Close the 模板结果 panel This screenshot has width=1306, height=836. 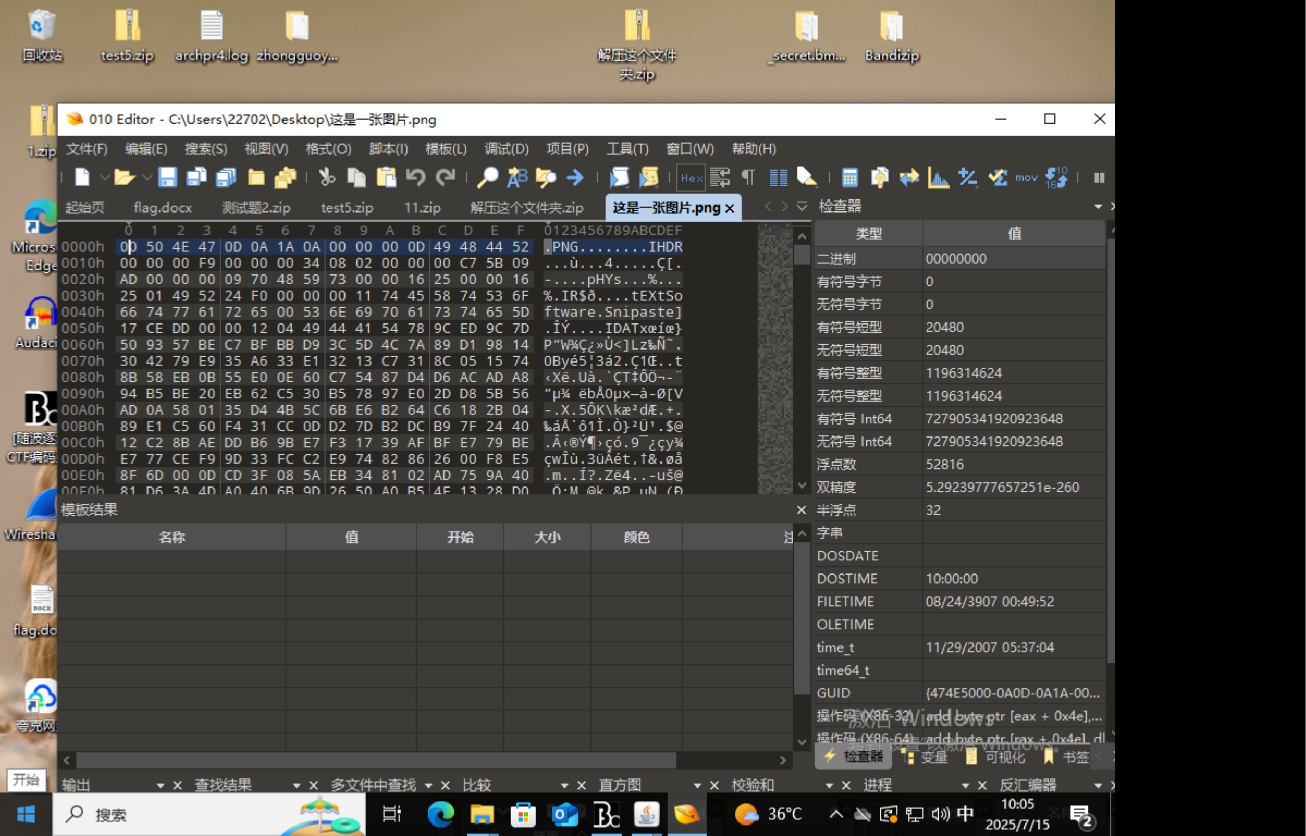(x=801, y=510)
